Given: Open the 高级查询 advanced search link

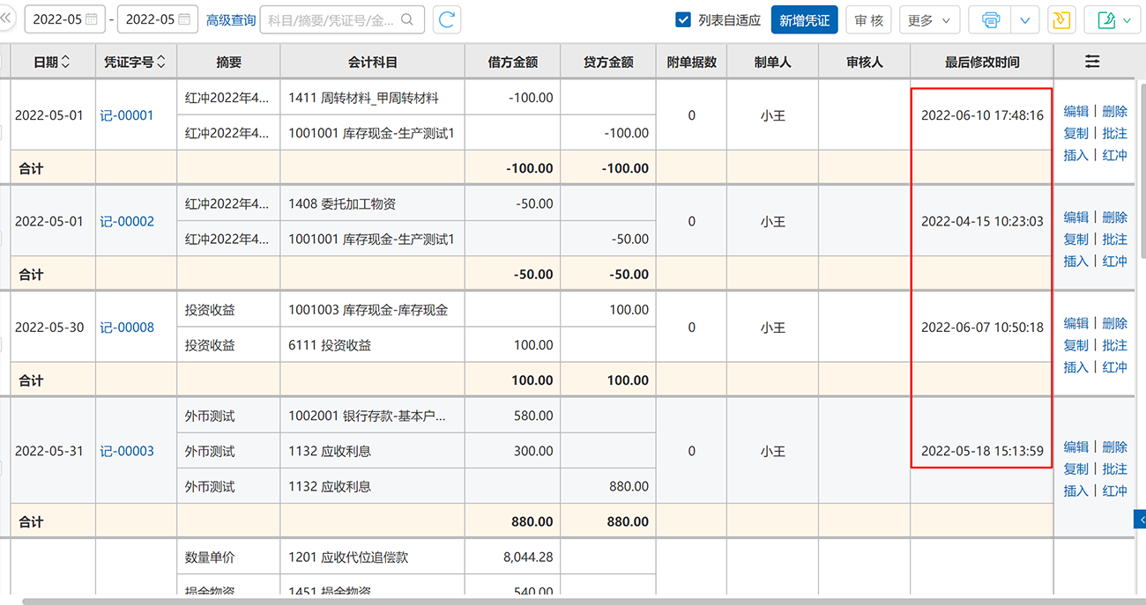Looking at the screenshot, I should 231,19.
